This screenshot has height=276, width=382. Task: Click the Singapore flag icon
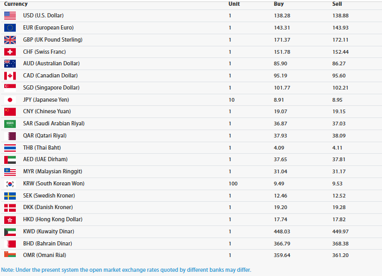point(10,87)
